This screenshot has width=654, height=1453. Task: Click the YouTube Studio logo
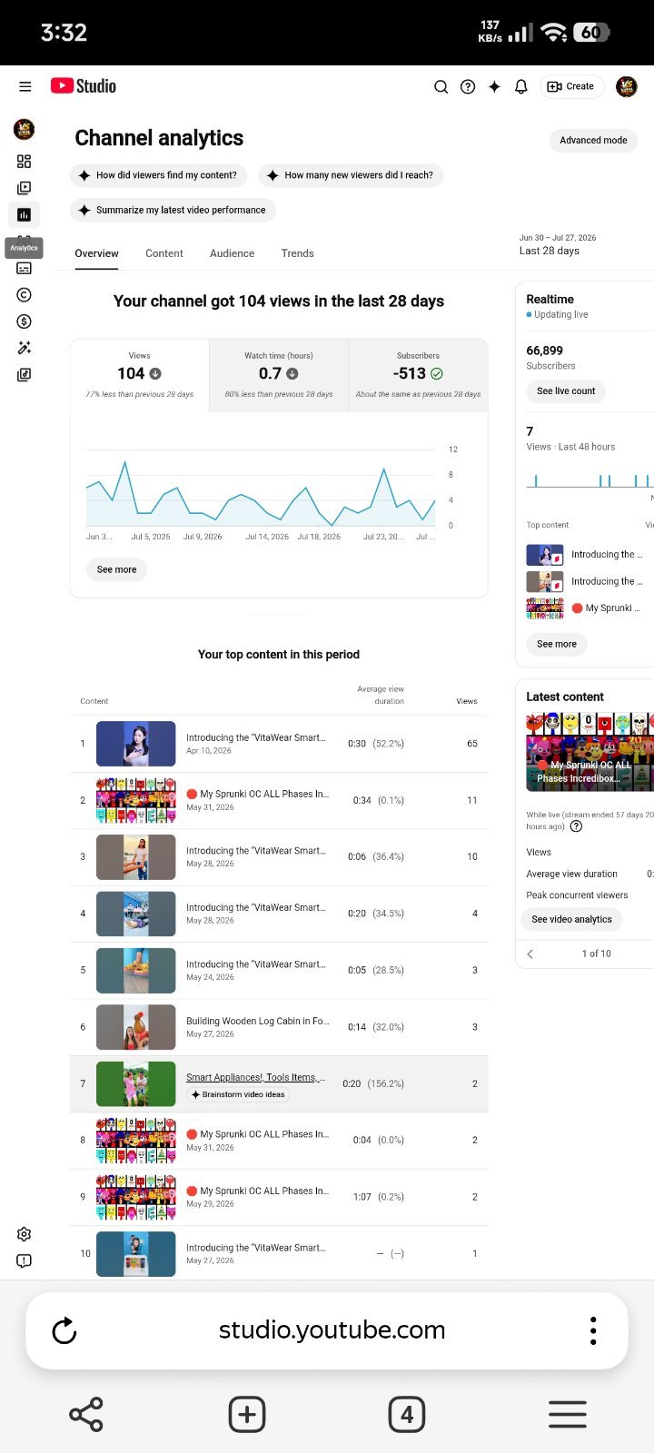(84, 86)
